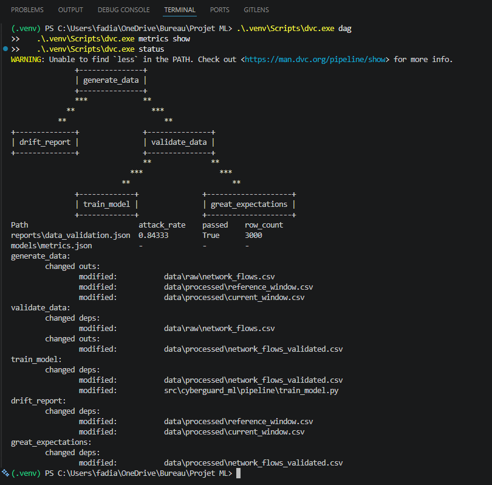This screenshot has width=492, height=485.
Task: Click the WARNING label text
Action: (x=26, y=60)
